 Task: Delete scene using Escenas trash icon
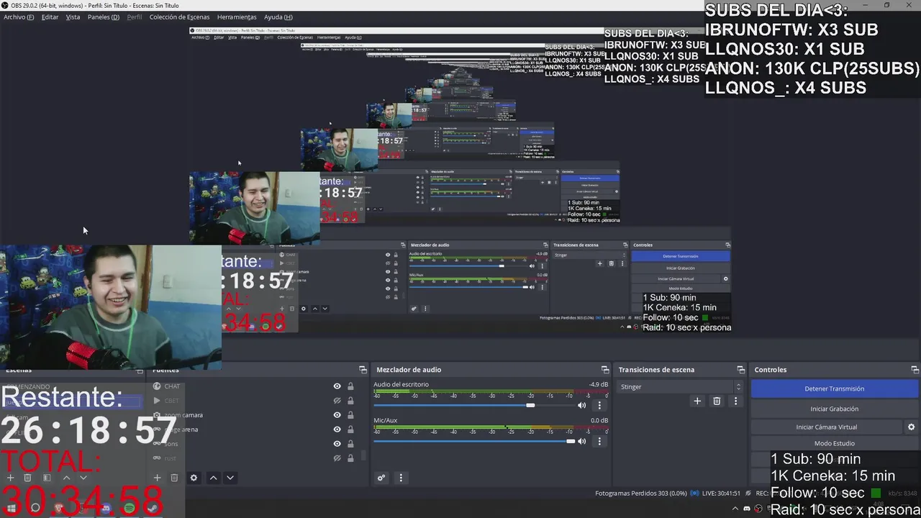click(x=27, y=478)
